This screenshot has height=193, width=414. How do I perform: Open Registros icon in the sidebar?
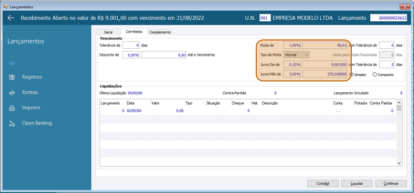pyautogui.click(x=12, y=77)
